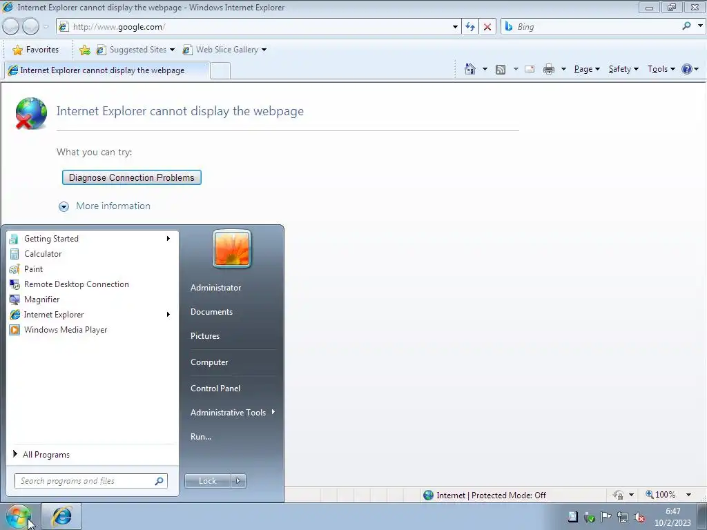This screenshot has width=707, height=530.
Task: Click the Internet Explorer taskbar icon
Action: [61, 516]
